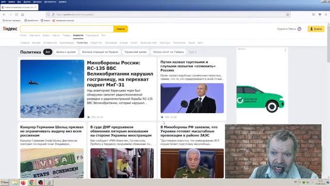Bookmark this page with the star icon

point(288,14)
